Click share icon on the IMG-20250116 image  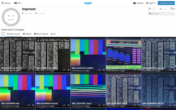click(68, 70)
